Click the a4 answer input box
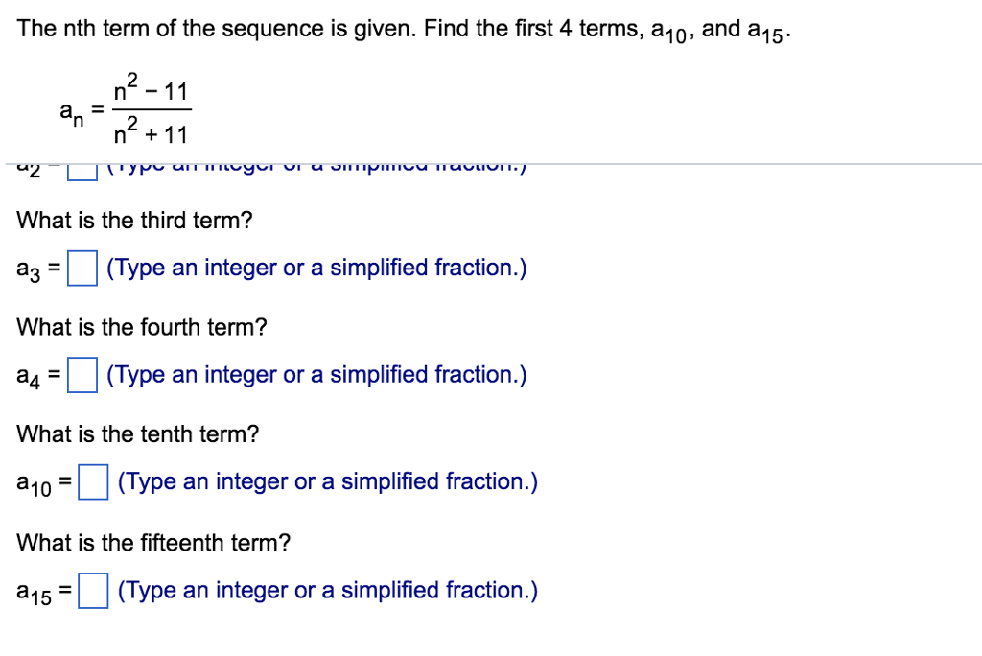The width and height of the screenshot is (982, 656). pyautogui.click(x=81, y=376)
